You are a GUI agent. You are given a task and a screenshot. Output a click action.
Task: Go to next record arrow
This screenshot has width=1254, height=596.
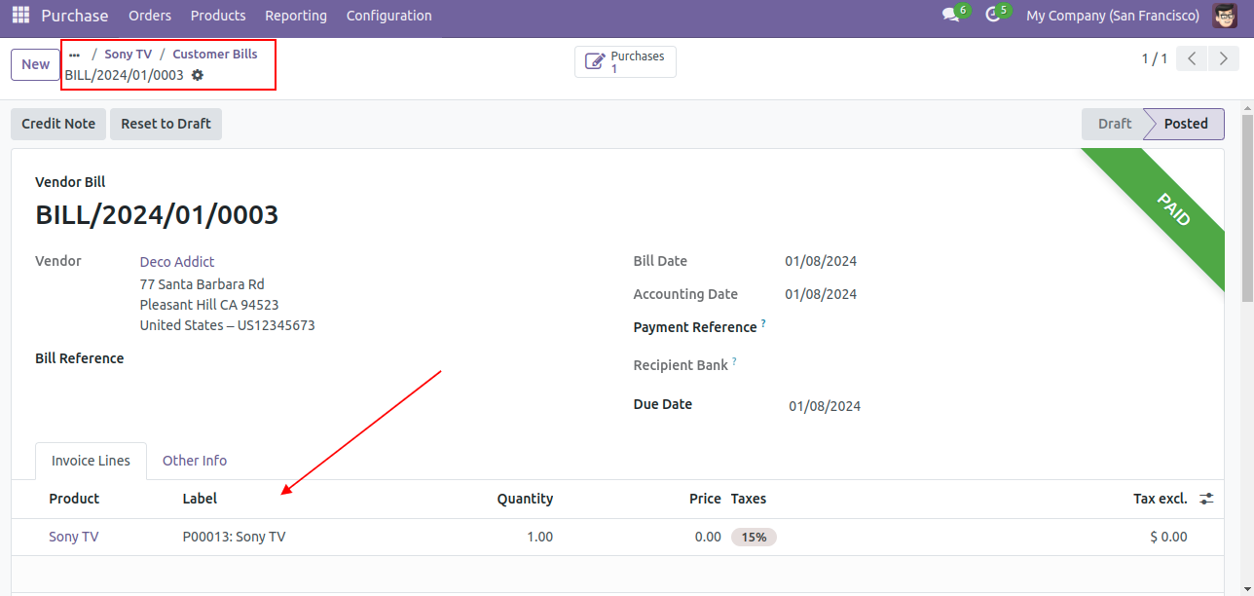click(1223, 58)
